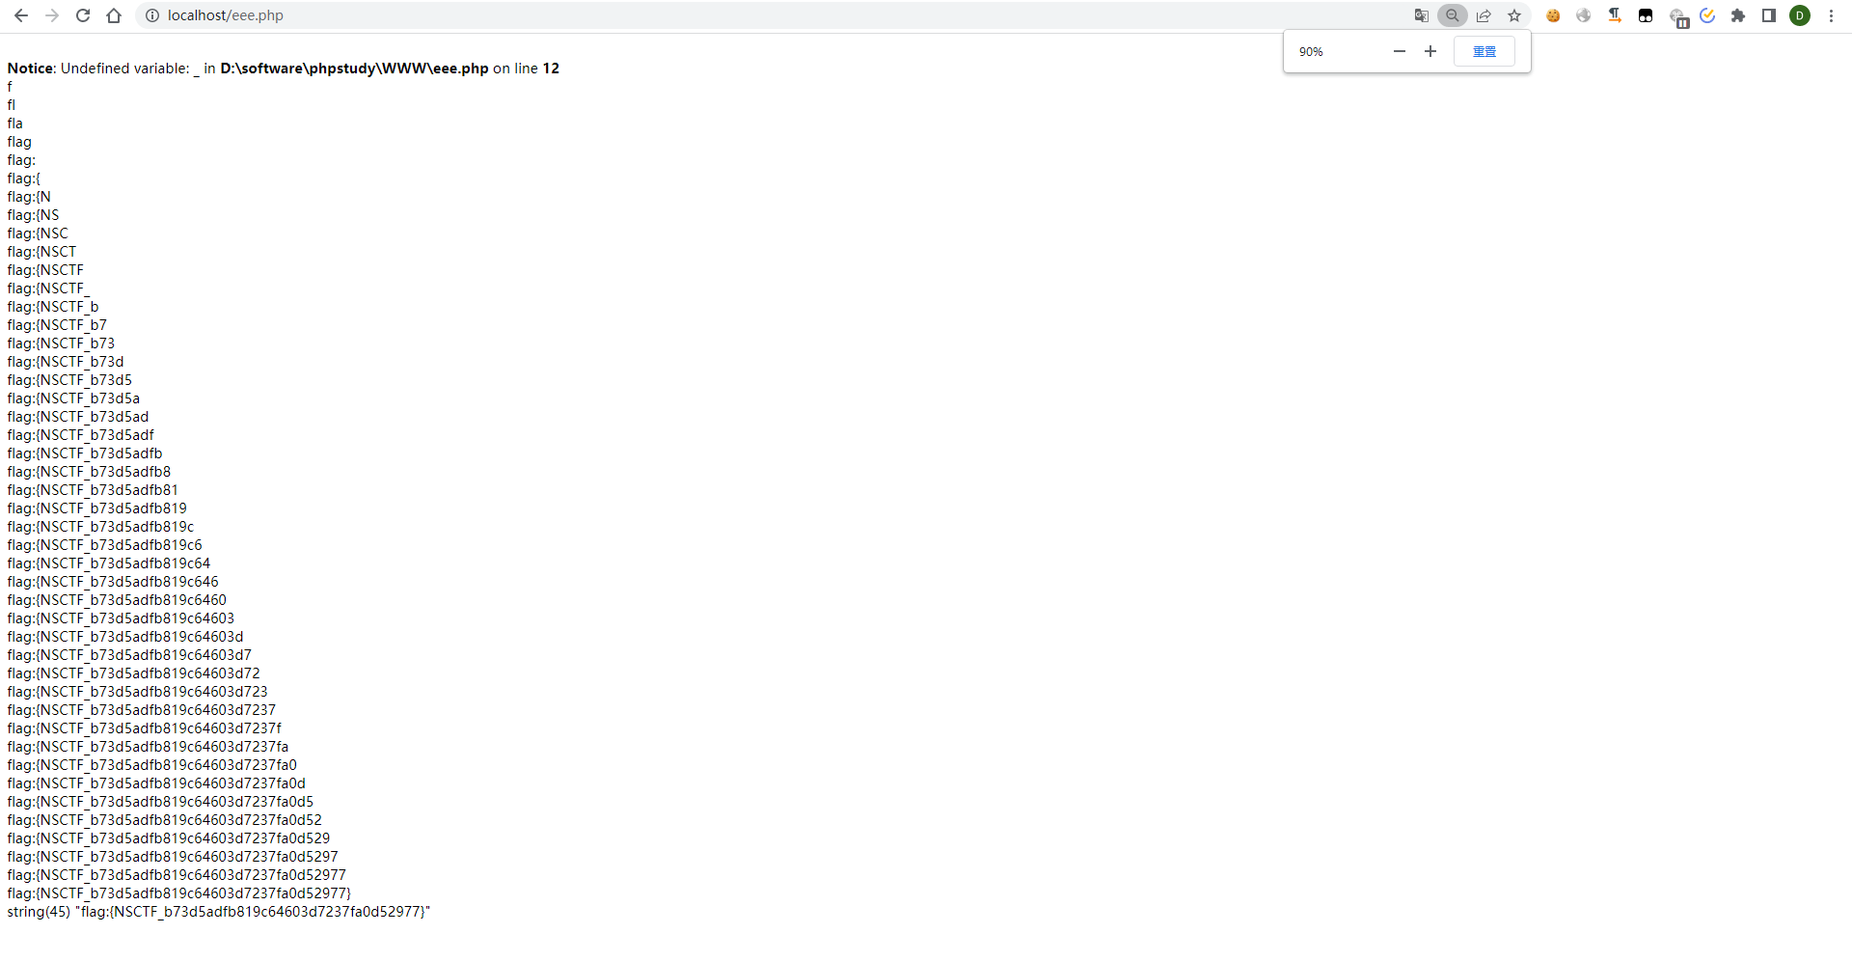Open the paragraph-mark extension with orange arrow

1615,15
